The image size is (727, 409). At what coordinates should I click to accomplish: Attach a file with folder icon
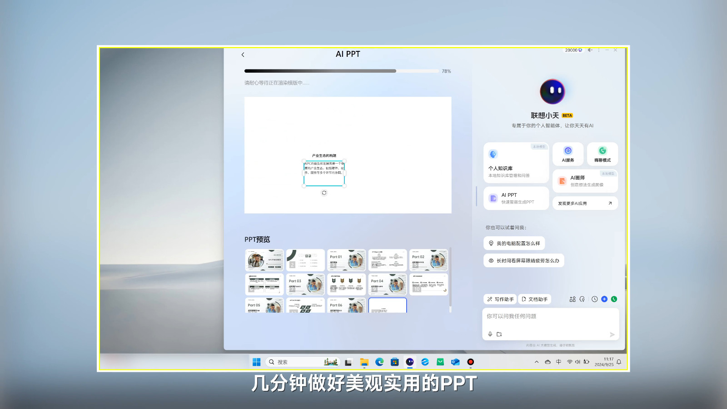(x=499, y=334)
